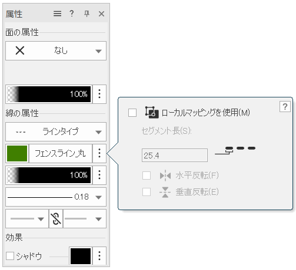This screenshot has width=296, height=270.
Task: Choose line type フェンスライン 丸
Action: [61, 153]
